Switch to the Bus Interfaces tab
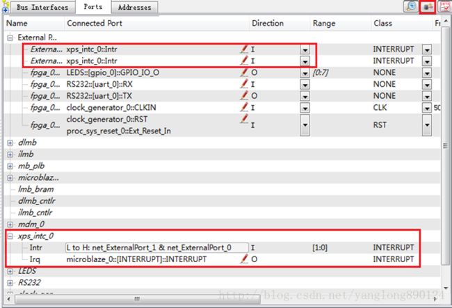This screenshot has width=452, height=308. pyautogui.click(x=42, y=7)
